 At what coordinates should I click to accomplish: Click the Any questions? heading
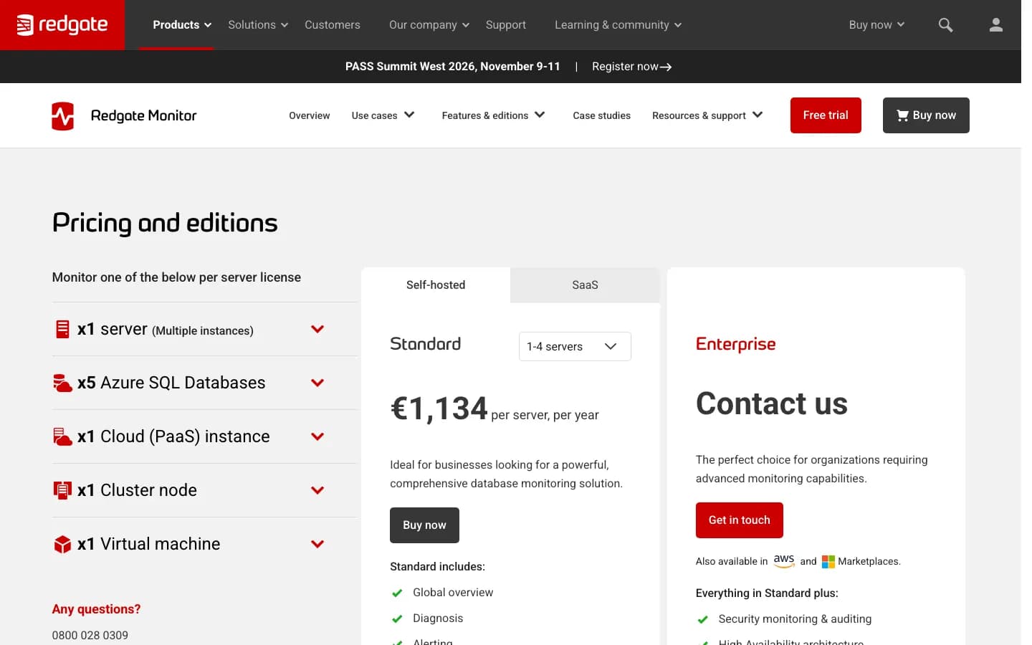96,609
